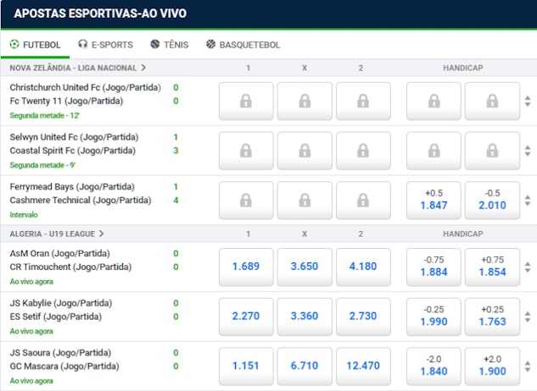
Task: Select handicap +0.25 at 1.763 for ES Setif
Action: point(493,317)
